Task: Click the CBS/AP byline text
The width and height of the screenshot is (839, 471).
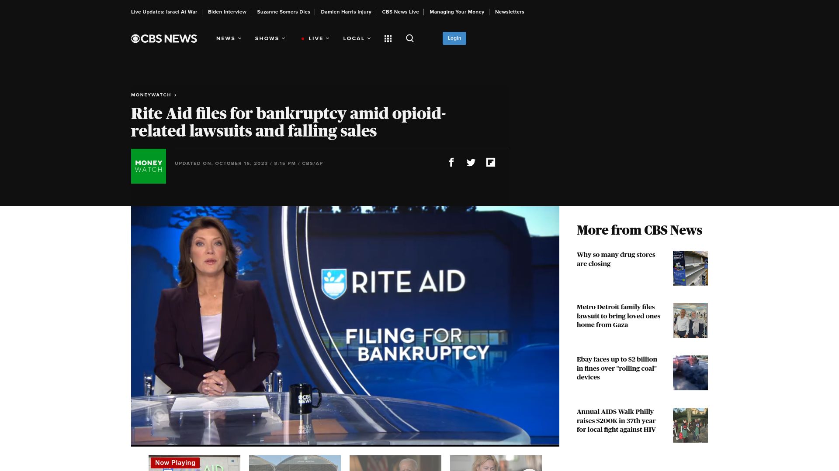Action: (x=312, y=164)
